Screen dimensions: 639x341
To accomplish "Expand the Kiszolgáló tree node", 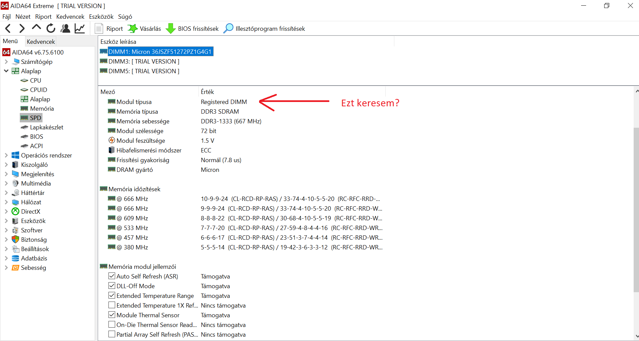I will pyautogui.click(x=6, y=164).
